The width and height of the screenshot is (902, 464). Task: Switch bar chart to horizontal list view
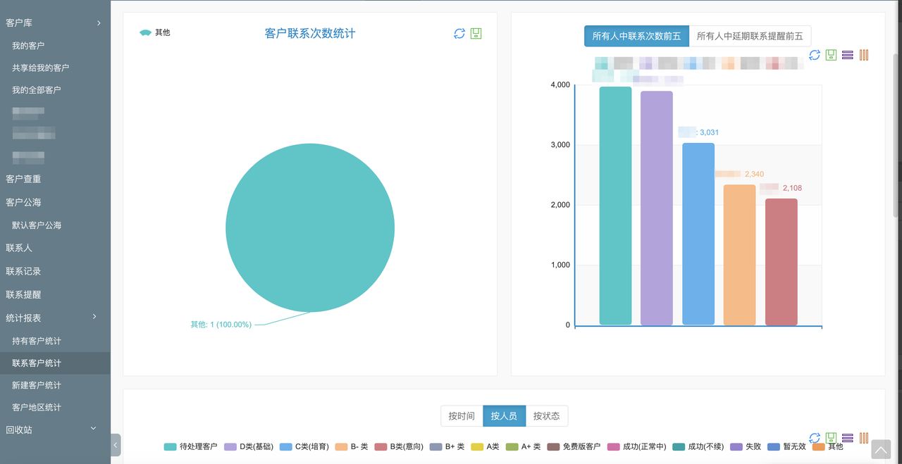847,55
